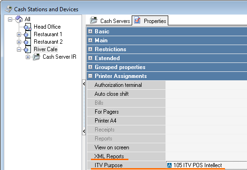Viewport: 247px width, 170px height.
Task: Select the All tree item
Action: coord(27,19)
